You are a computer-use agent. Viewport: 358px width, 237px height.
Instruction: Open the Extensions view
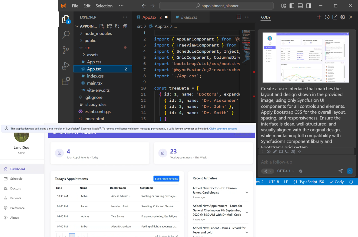pos(66,81)
